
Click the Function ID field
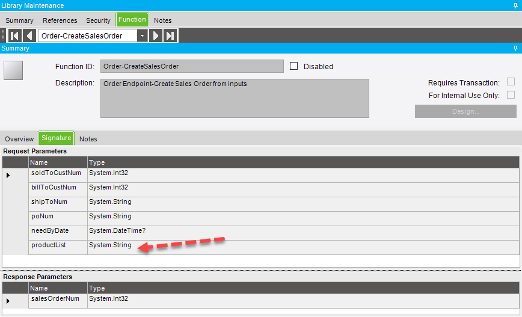(192, 66)
